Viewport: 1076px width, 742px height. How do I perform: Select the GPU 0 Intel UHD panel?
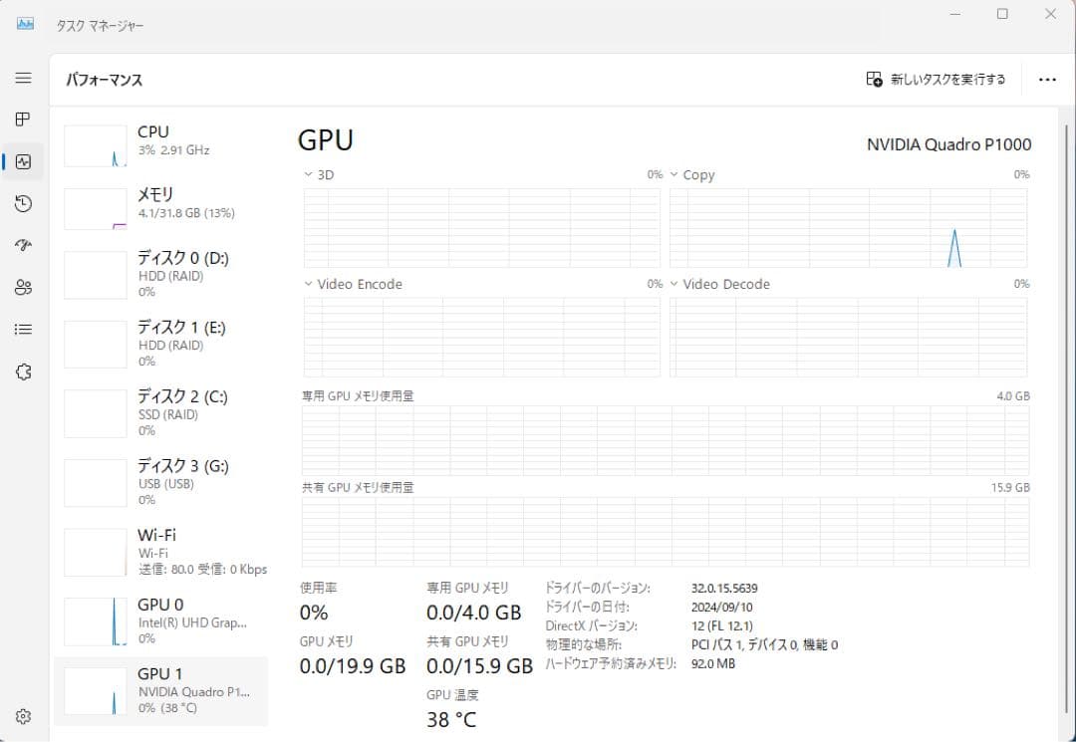click(159, 621)
